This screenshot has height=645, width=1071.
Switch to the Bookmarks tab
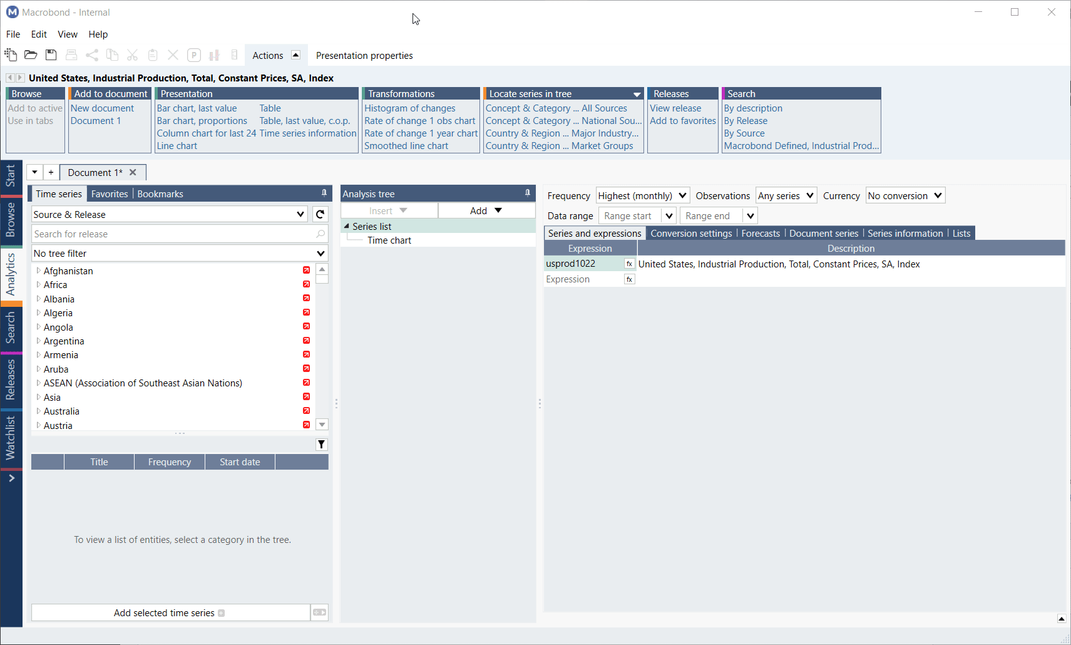point(160,194)
